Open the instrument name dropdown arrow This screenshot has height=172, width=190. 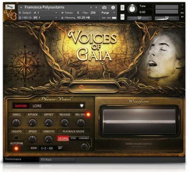click(x=21, y=8)
